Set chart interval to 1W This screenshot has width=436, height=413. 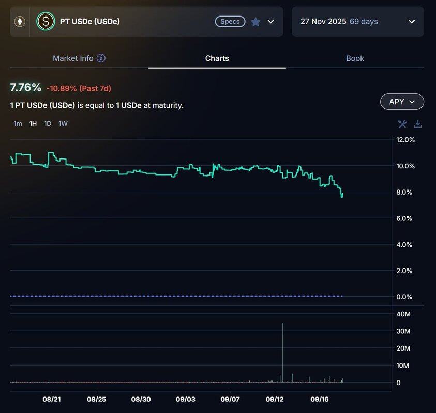point(63,124)
